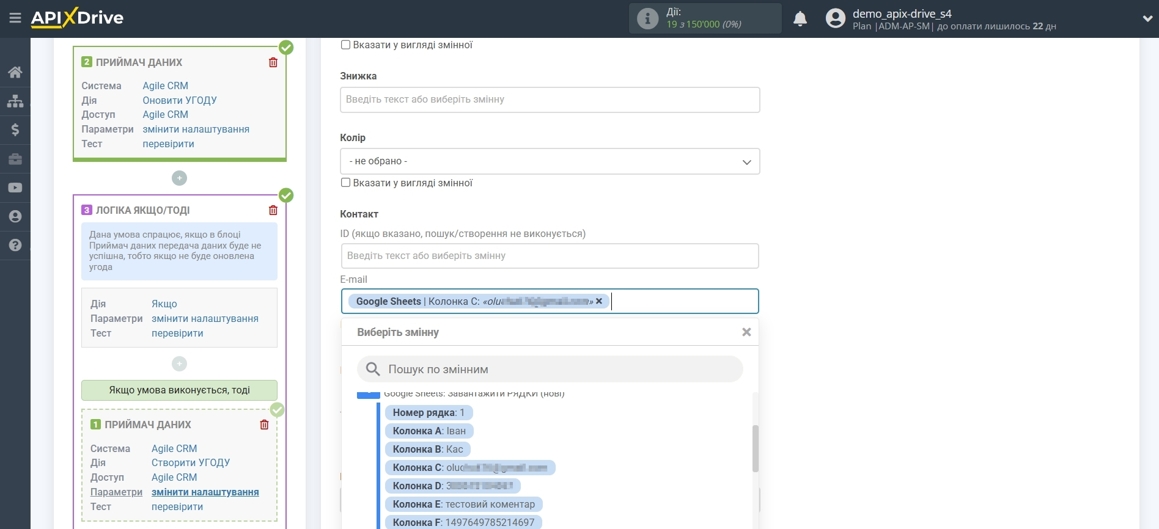Click the Знижка input field
Screen dimensions: 1159x529
550,100
